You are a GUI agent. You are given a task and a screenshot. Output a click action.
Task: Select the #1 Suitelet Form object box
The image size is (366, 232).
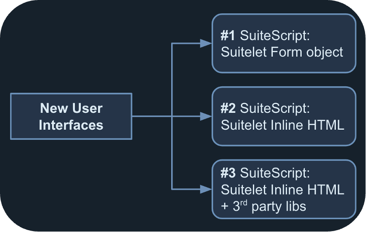point(283,43)
